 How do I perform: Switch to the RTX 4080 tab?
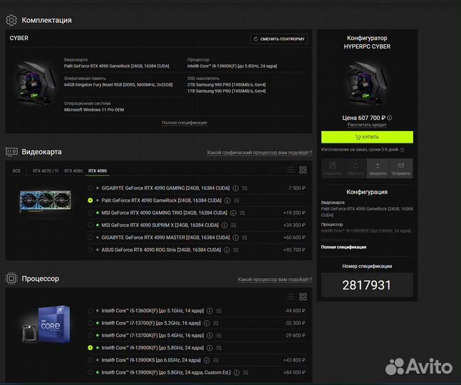point(73,171)
